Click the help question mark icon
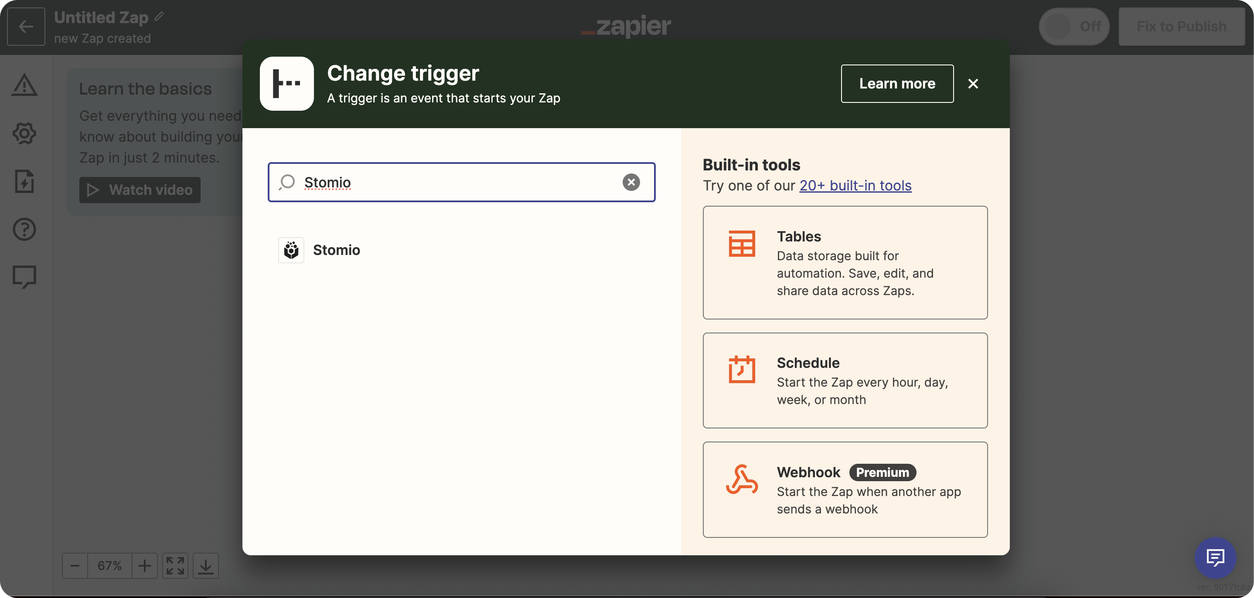Image resolution: width=1254 pixels, height=598 pixels. (x=24, y=229)
